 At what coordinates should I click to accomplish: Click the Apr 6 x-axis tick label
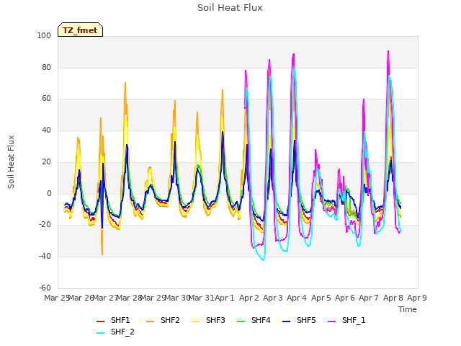pyautogui.click(x=345, y=298)
